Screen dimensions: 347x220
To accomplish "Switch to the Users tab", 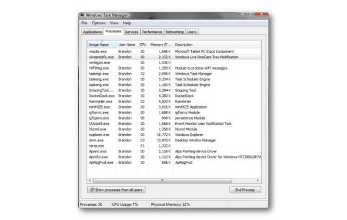I will coord(192,32).
